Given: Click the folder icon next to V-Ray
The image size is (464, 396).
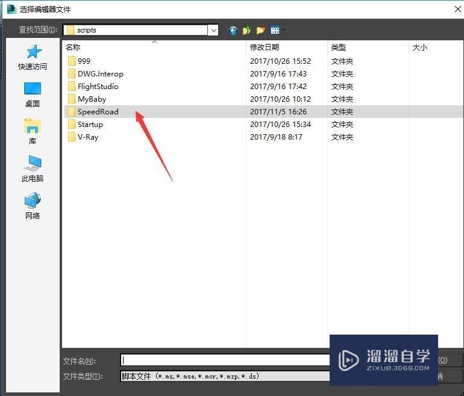Looking at the screenshot, I should click(x=72, y=137).
